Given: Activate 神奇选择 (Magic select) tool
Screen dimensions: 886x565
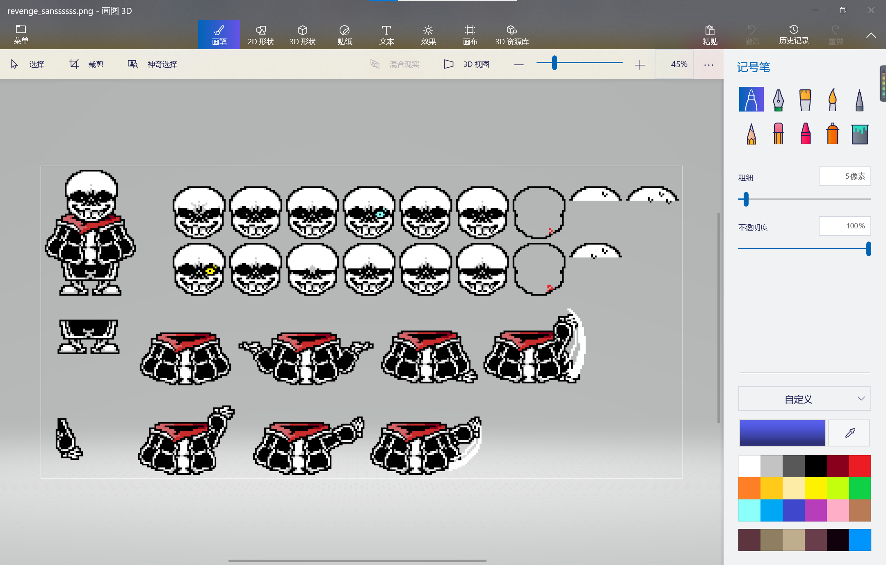Looking at the screenshot, I should coord(153,64).
